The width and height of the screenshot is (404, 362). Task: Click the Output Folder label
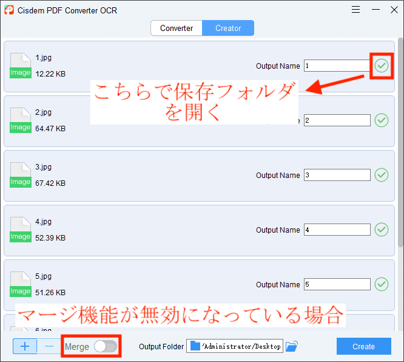click(x=161, y=347)
